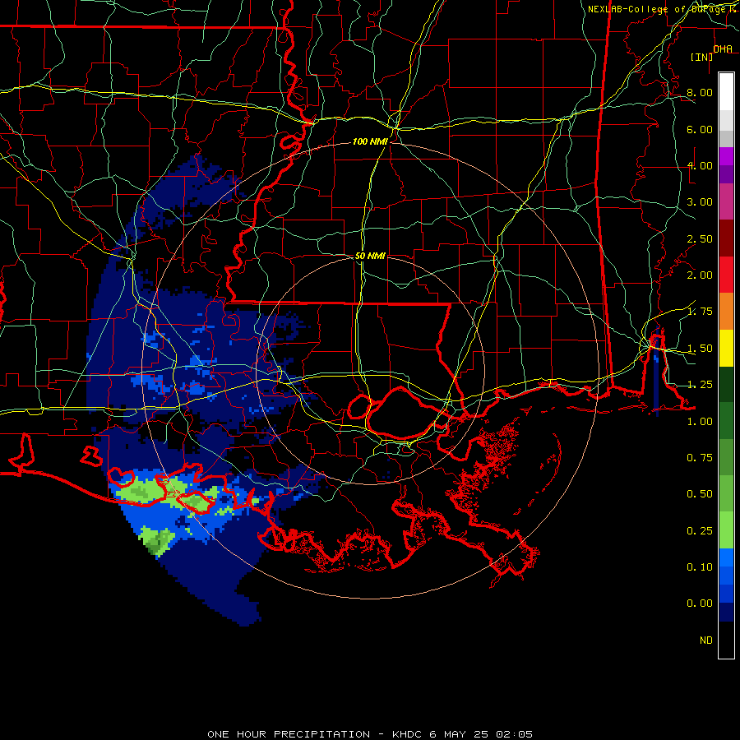Click the bright red 2.00 legend swatch
The image size is (740, 740).
pos(726,275)
